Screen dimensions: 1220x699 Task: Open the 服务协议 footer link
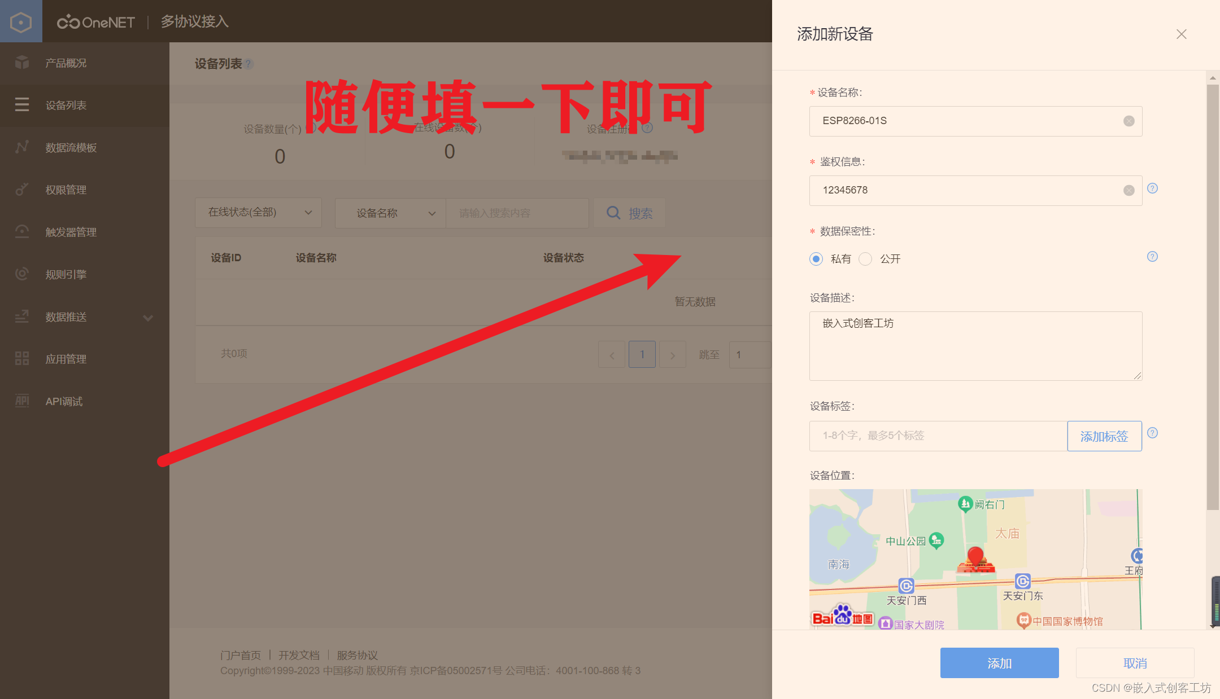[x=357, y=655]
